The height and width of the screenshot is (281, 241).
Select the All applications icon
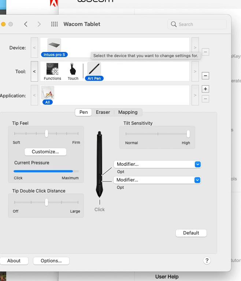point(48,93)
